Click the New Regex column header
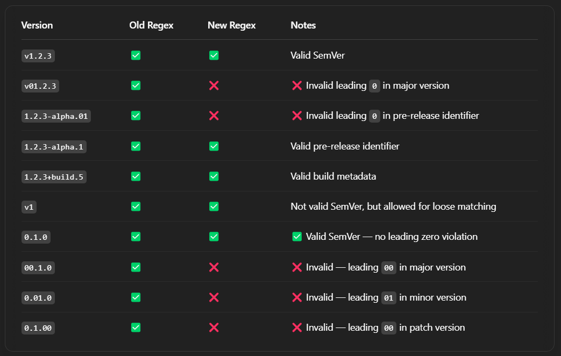 pos(231,25)
